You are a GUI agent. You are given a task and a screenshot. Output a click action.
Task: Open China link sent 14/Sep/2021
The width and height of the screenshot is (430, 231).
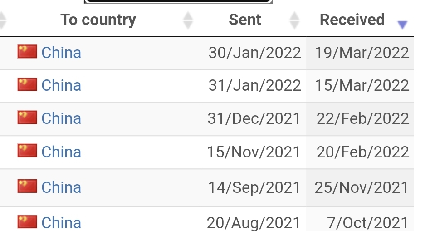click(61, 187)
